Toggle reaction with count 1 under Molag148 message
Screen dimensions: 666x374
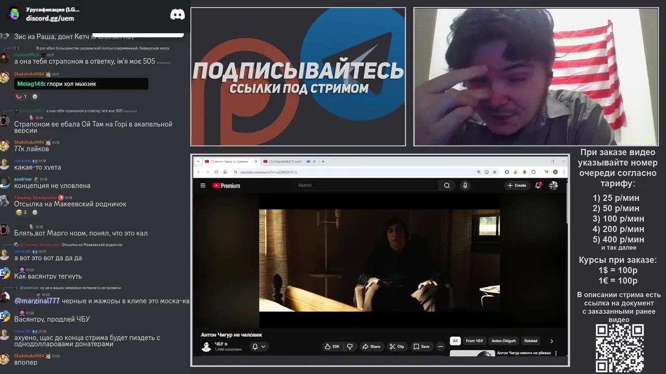21,96
